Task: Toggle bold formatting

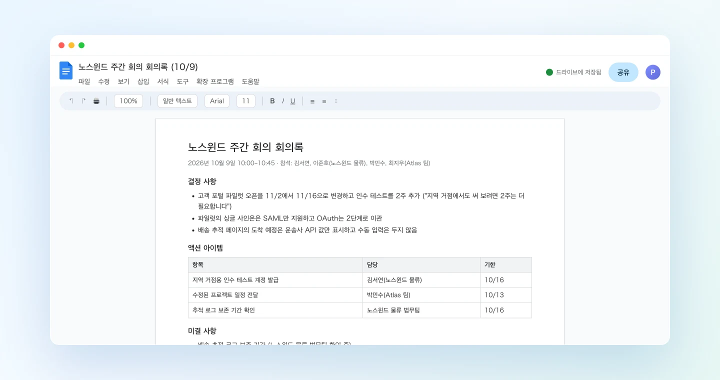Action: [272, 101]
